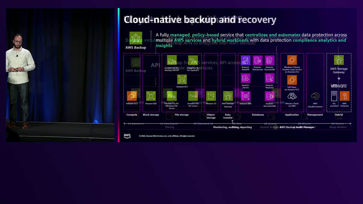This screenshot has width=363, height=204.
Task: Click the 'Compute' category label
Action: pos(132,115)
